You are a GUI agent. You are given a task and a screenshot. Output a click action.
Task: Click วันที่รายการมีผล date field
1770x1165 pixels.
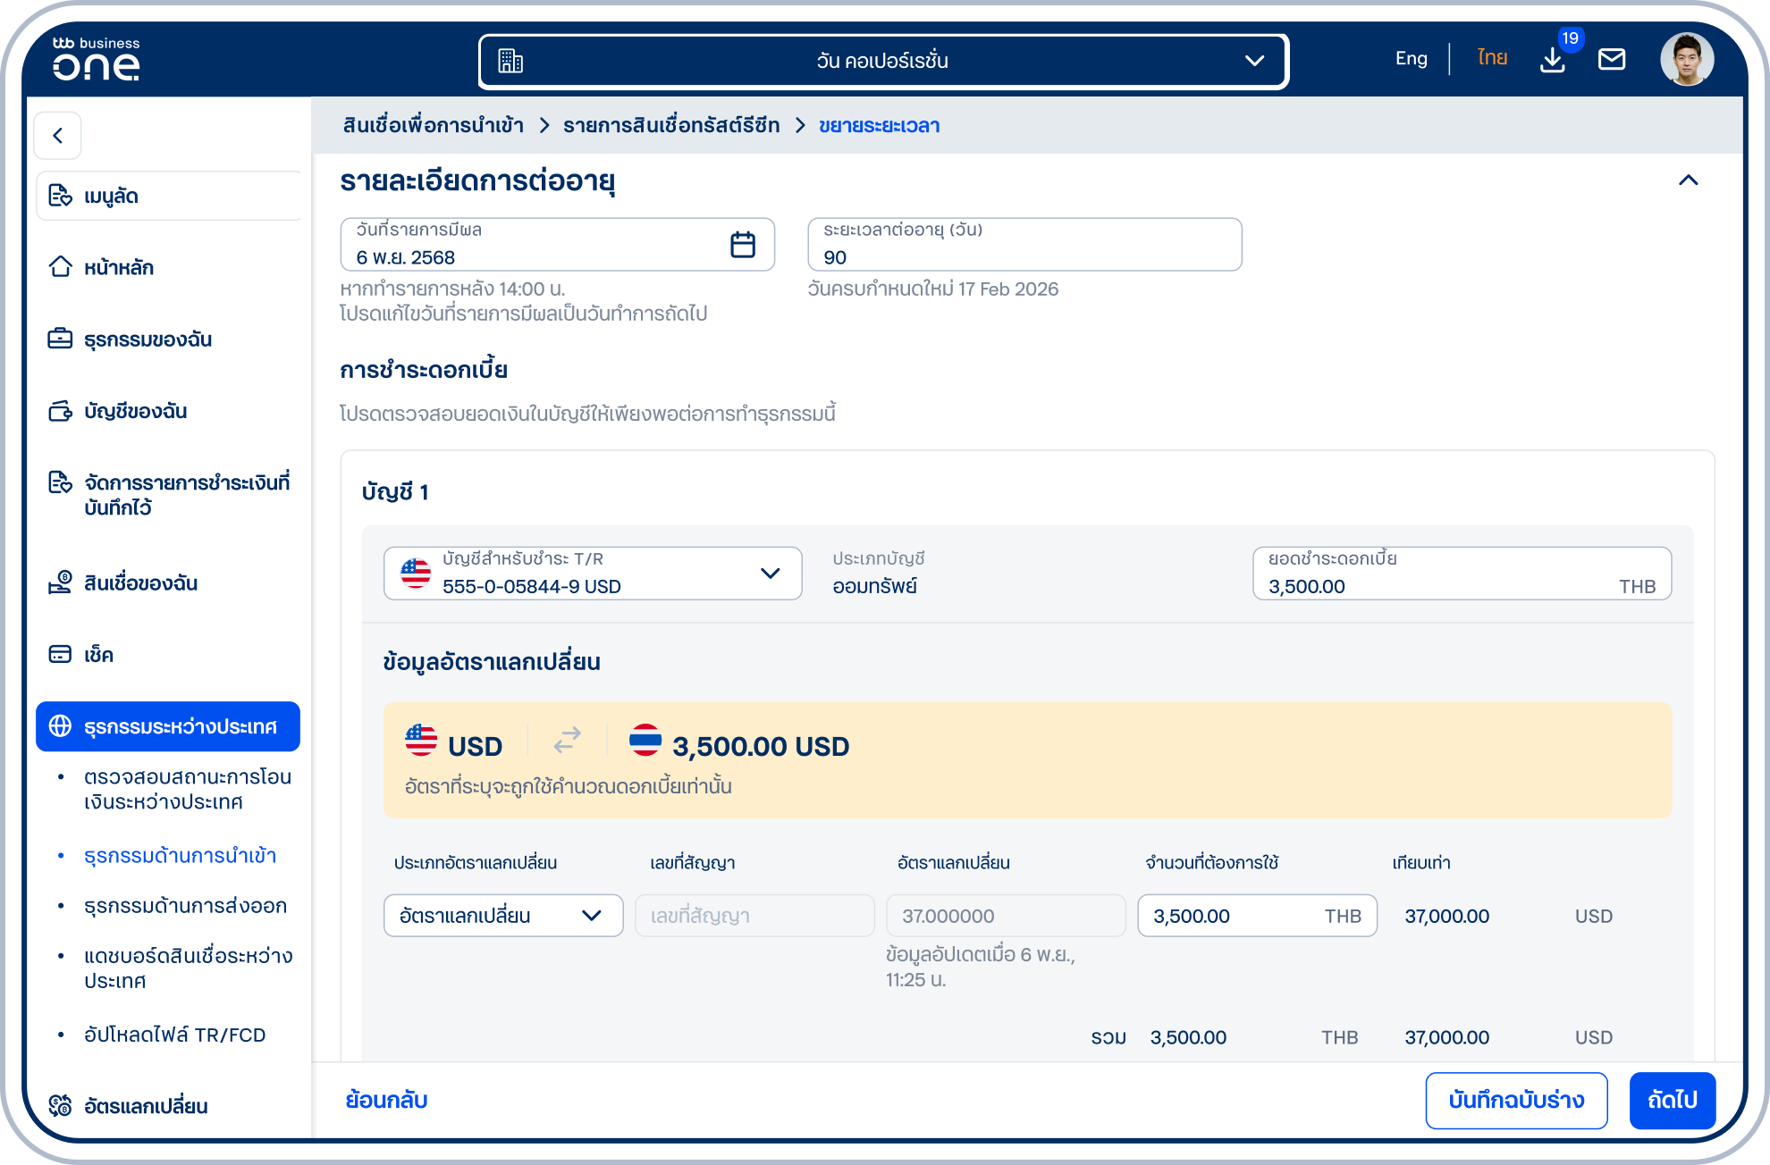[x=557, y=245]
